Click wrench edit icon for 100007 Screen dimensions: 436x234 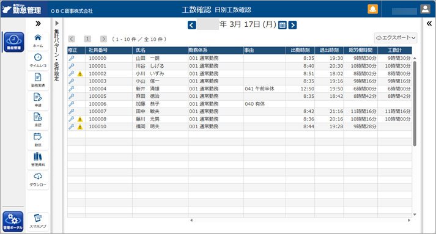72,111
